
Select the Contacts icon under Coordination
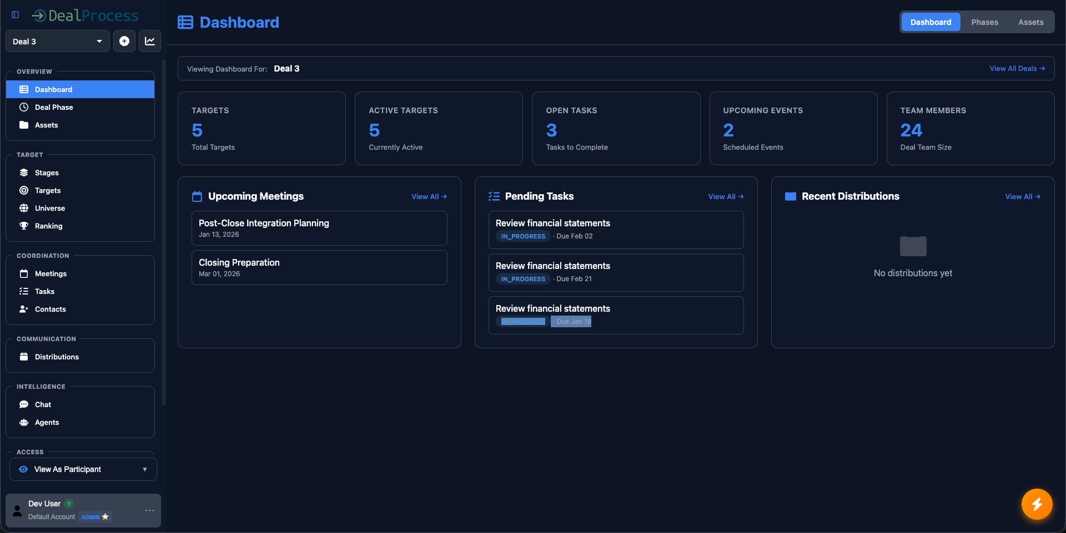pyautogui.click(x=23, y=309)
